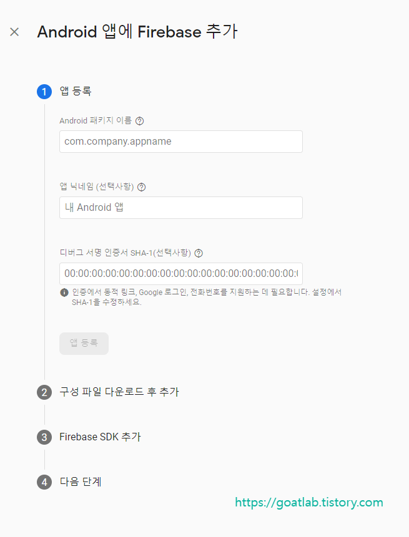Viewport: 409px width, 537px height.
Task: Click the 앱 등록 register button
Action: pos(84,343)
